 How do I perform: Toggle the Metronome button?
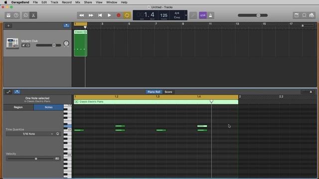click(x=210, y=15)
